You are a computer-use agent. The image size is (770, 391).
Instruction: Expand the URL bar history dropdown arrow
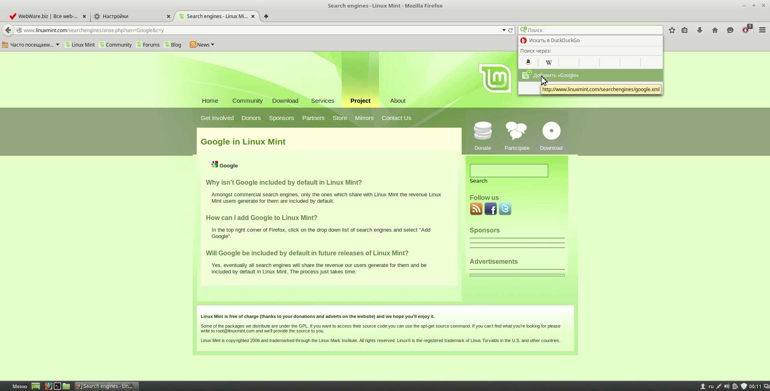(x=504, y=30)
